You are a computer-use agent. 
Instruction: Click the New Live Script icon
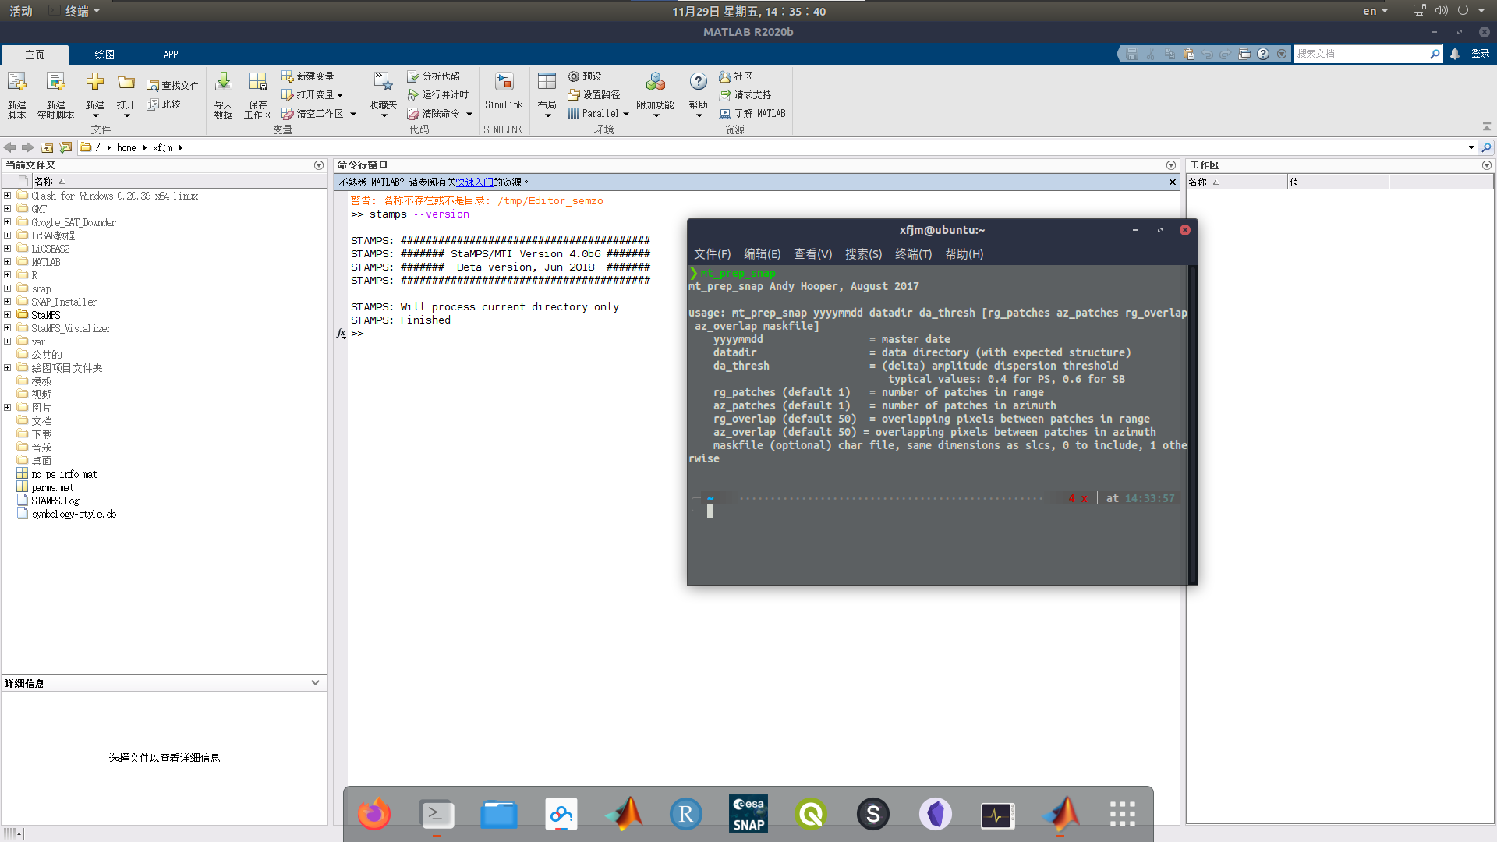point(56,82)
